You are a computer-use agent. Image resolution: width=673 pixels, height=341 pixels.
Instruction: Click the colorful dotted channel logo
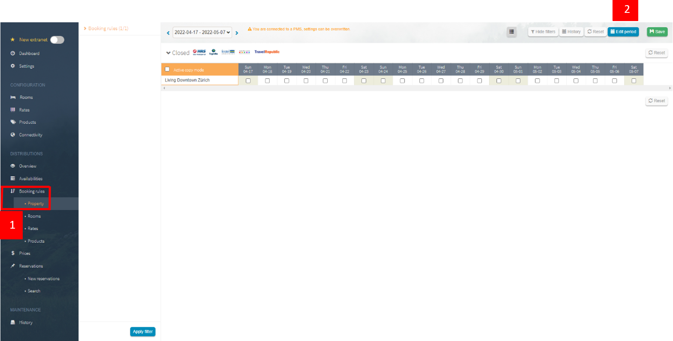(x=244, y=52)
